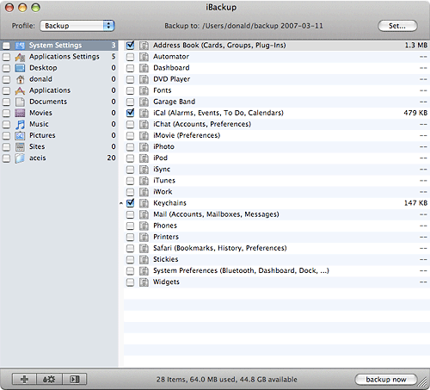Select the iMovie (Preferences) row

277,136
